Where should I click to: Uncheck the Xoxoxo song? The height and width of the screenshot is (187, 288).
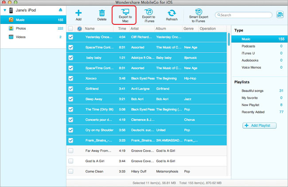pos(71,78)
